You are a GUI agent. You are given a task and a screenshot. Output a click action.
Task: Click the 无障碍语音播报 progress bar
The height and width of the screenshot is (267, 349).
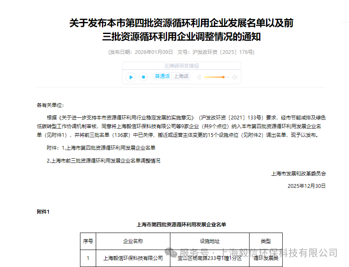(182, 66)
